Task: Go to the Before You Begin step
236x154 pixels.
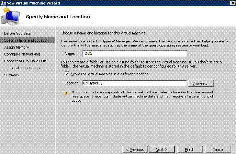Action: [18, 33]
